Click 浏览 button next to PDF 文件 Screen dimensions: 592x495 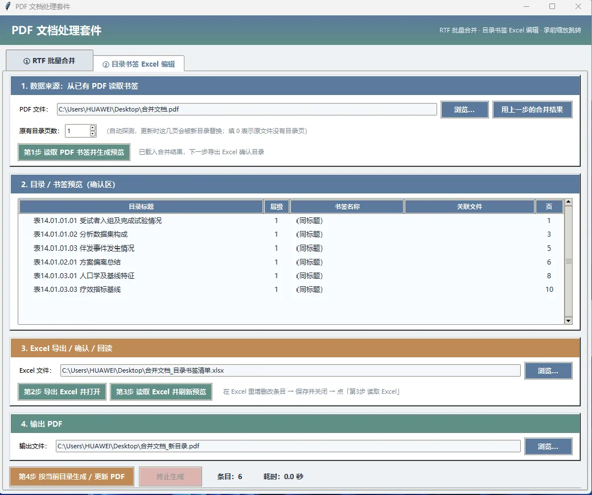coord(464,109)
